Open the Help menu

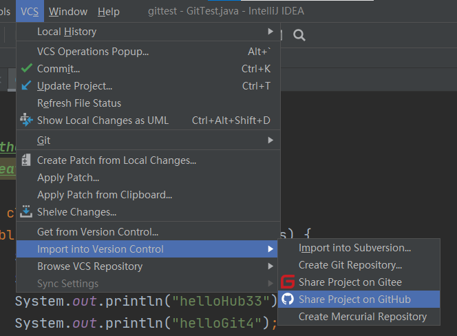109,12
